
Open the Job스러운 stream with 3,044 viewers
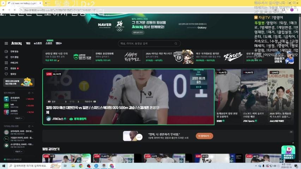pos(281,96)
